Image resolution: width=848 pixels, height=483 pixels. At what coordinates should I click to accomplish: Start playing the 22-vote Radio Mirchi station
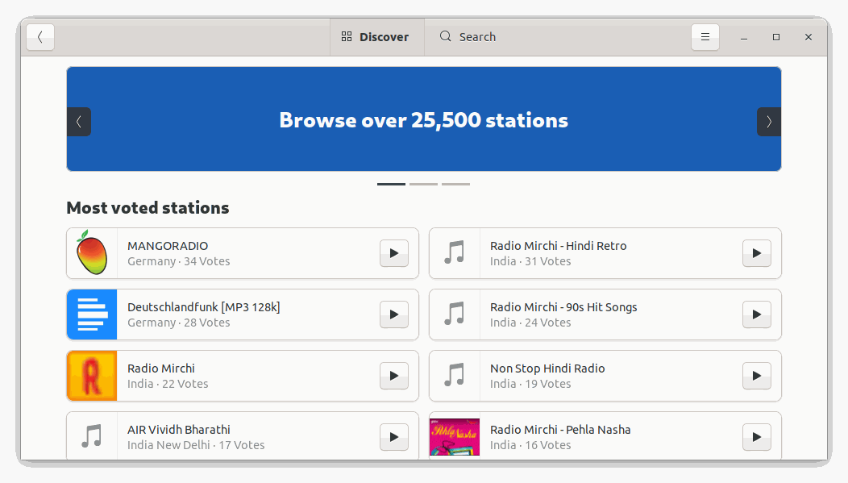pyautogui.click(x=393, y=376)
